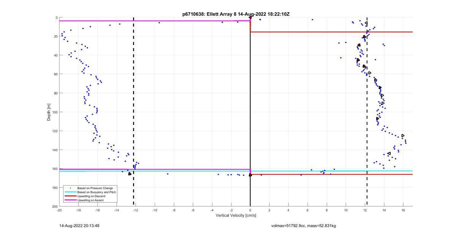Click the depth-axis tick label '140'
The width and height of the screenshot is (456, 232).
point(55,150)
